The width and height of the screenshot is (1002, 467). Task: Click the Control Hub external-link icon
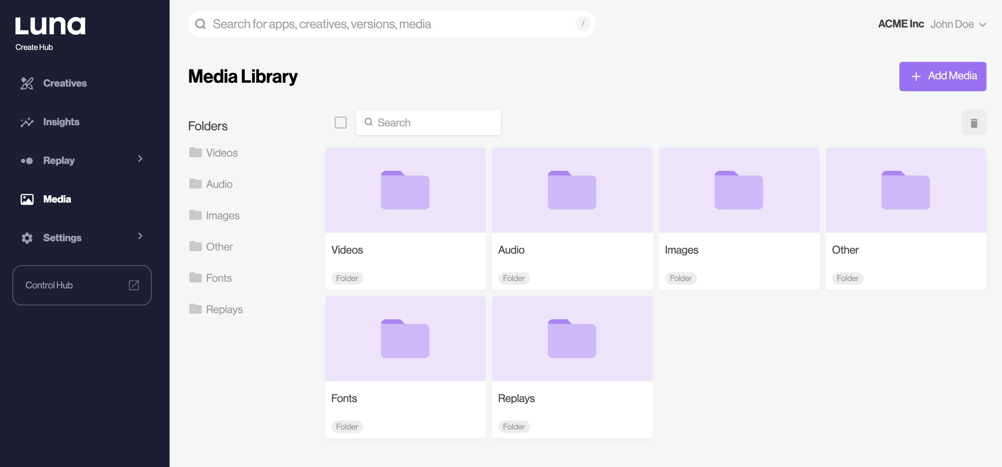[x=134, y=285]
